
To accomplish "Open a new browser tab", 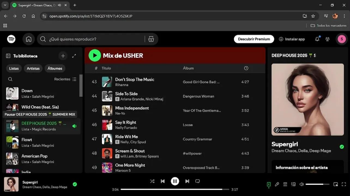I will click(x=75, y=5).
